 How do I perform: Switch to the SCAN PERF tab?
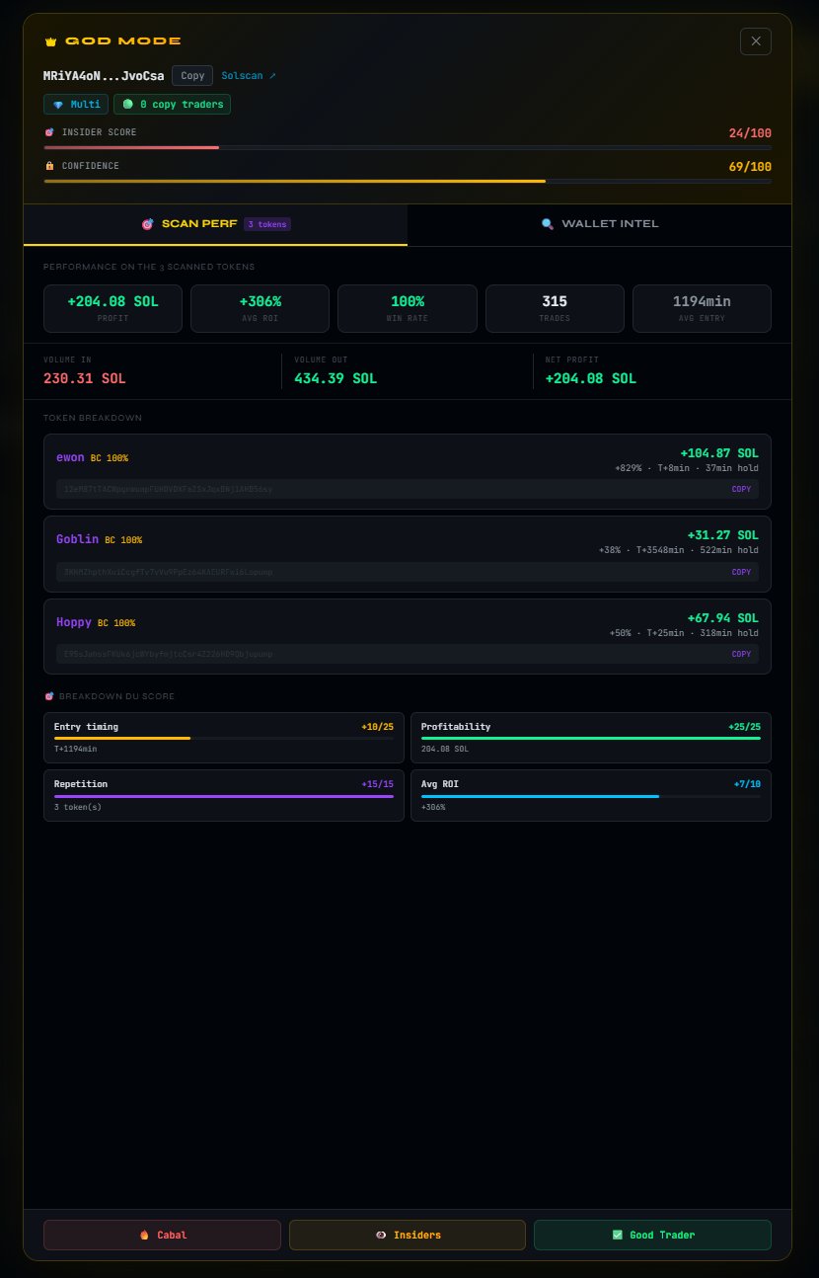pyautogui.click(x=215, y=224)
